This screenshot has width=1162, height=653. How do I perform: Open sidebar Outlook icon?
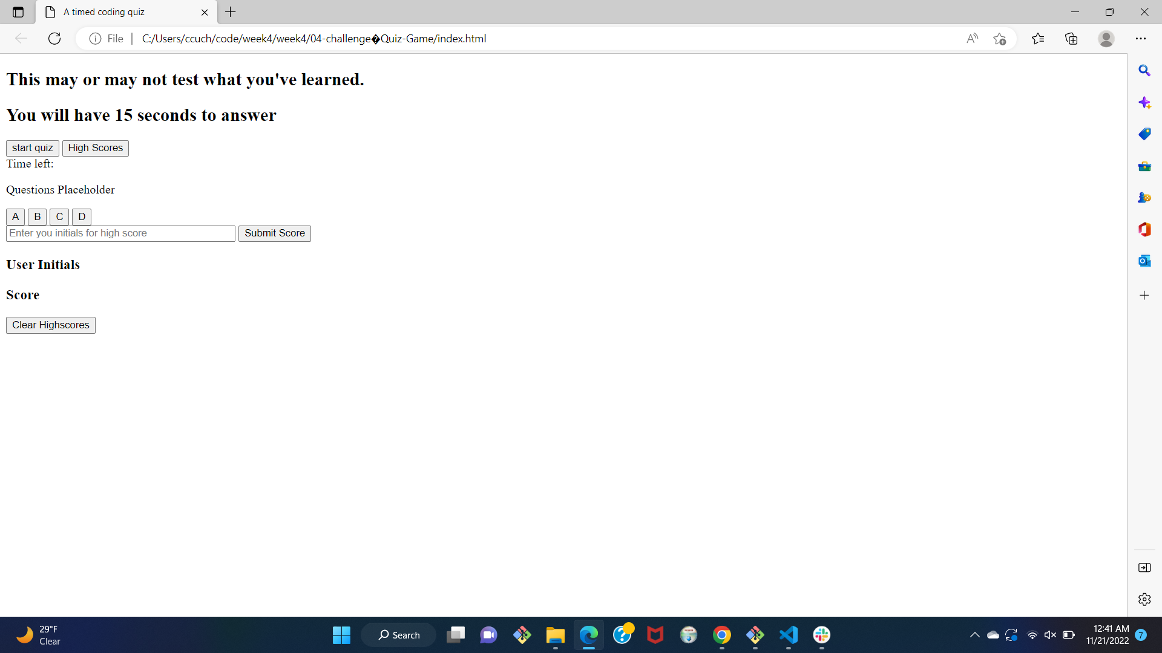coord(1144,261)
